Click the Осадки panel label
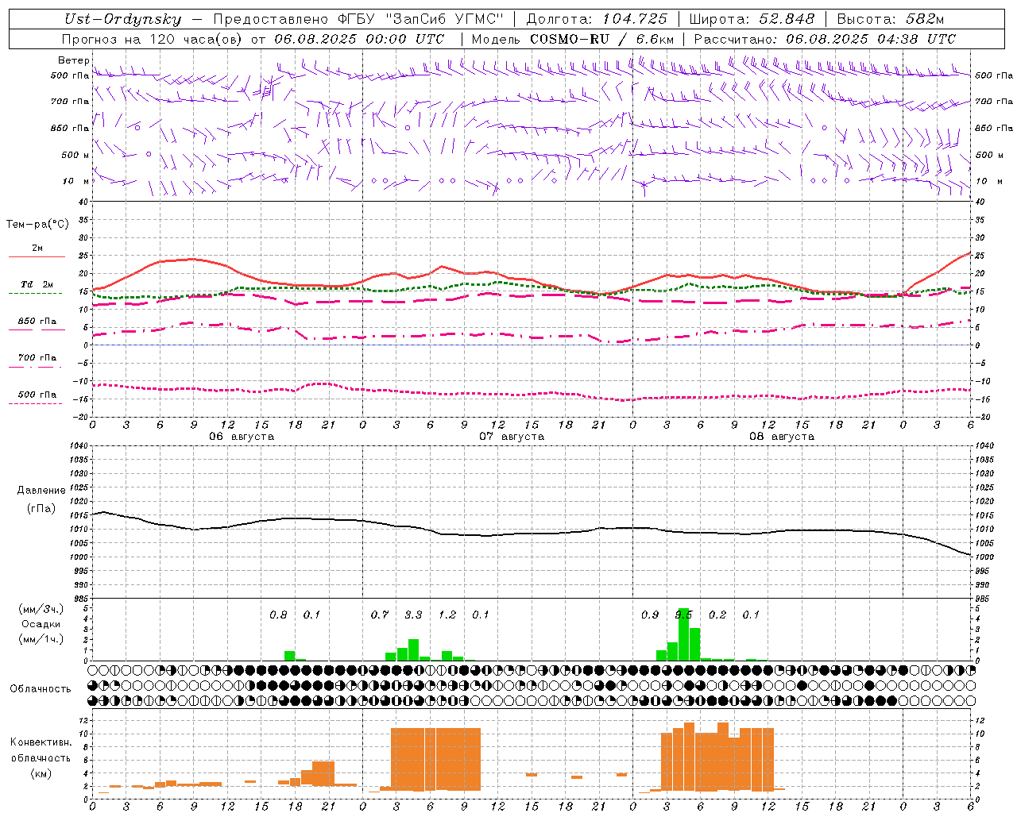Viewport: 1017px width, 813px height. pyautogui.click(x=41, y=624)
